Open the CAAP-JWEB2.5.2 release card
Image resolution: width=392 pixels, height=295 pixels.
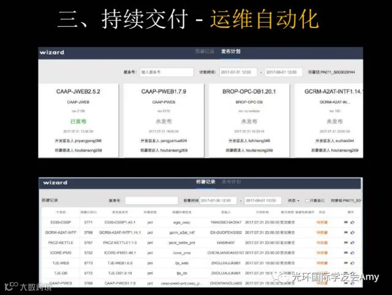(78, 121)
